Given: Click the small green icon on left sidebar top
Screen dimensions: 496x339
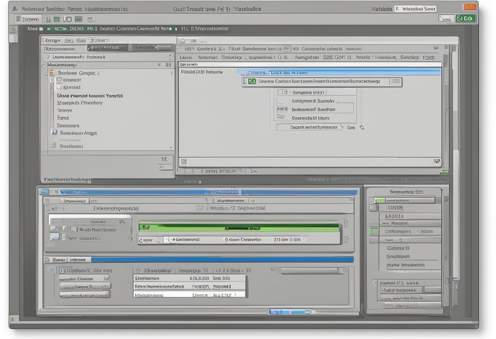Looking at the screenshot, I should point(13,29).
